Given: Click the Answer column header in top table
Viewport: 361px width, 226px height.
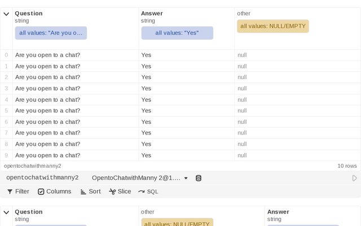Looking at the screenshot, I should [x=152, y=13].
